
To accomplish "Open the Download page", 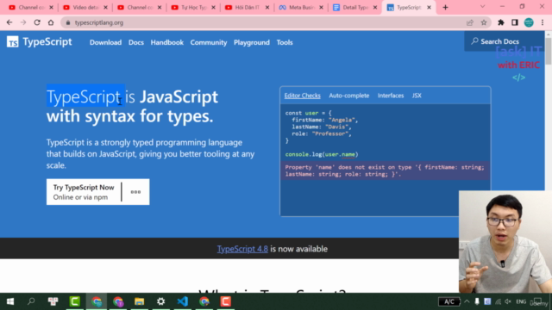I will click(x=105, y=42).
